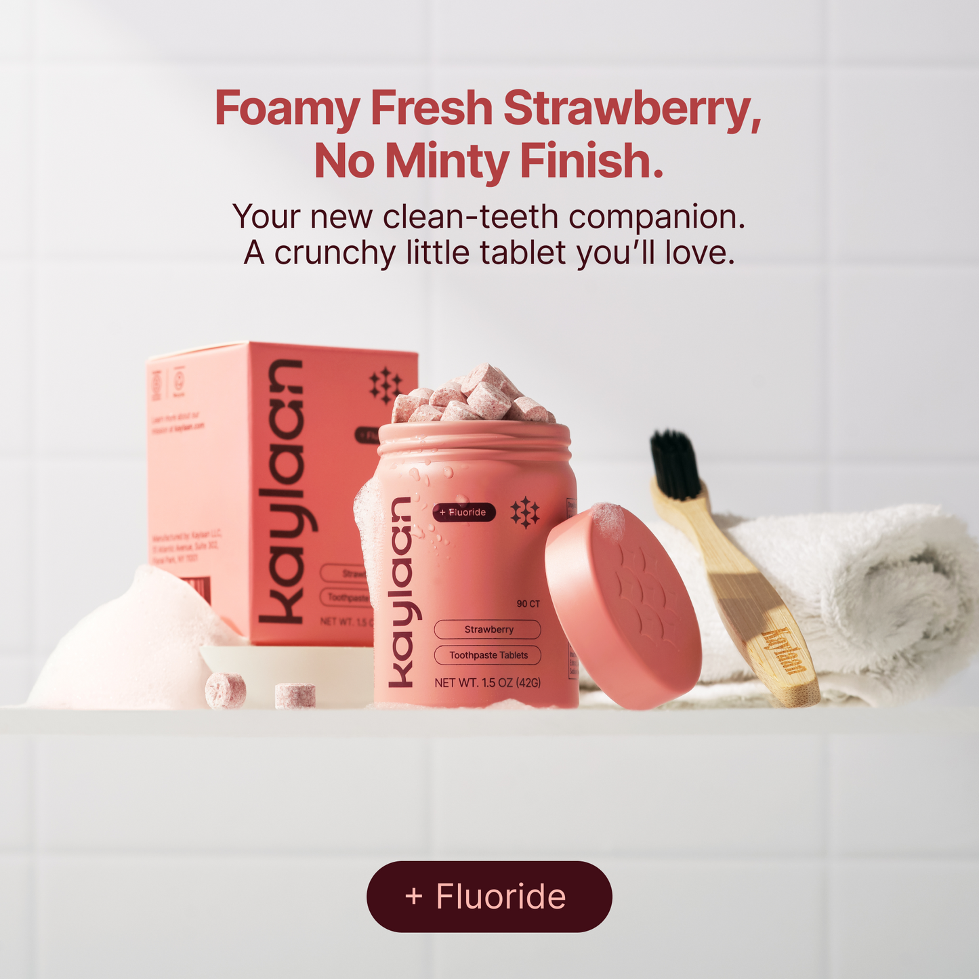Click the NET WT. 1.5 OZ text on jar
The height and width of the screenshot is (979, 979).
(x=488, y=683)
